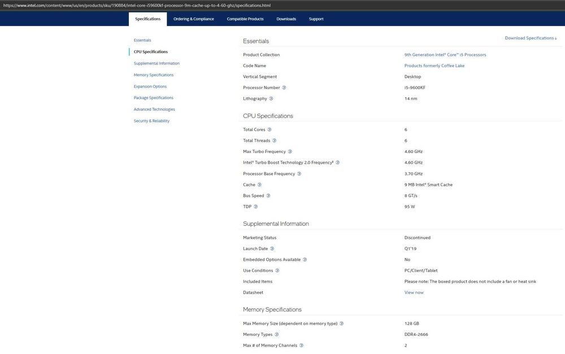The image size is (565, 354).
Task: Open the Compatible Products tab
Action: point(245,19)
